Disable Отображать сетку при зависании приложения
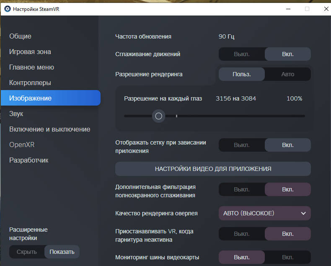This screenshot has height=266, width=331. [242, 145]
